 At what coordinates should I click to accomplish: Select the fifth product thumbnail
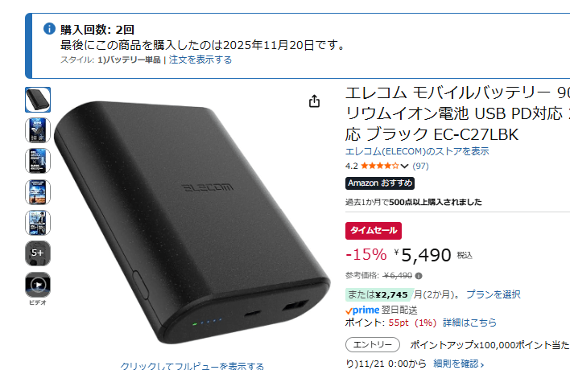38,223
